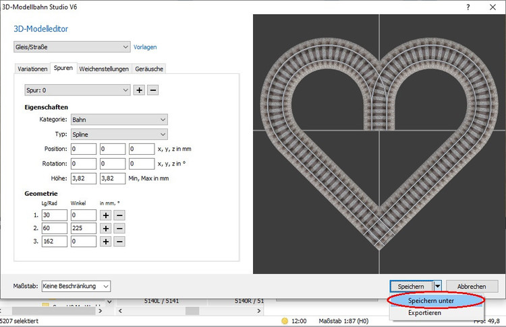Add segment after geometry row 1

[x=106, y=215]
